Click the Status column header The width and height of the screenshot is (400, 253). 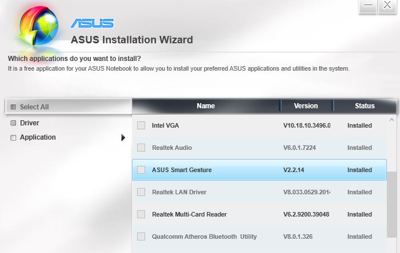(x=365, y=106)
